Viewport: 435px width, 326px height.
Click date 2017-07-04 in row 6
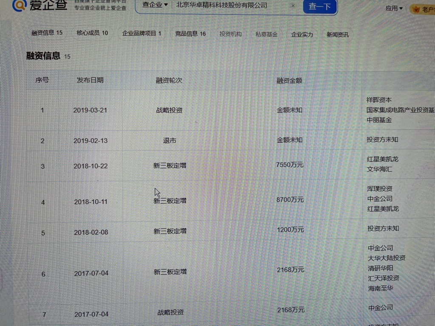tap(91, 273)
